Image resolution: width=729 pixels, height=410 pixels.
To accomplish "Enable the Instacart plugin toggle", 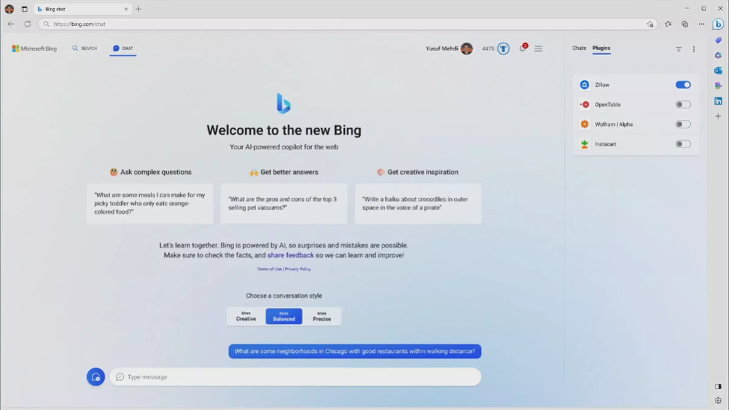I will pyautogui.click(x=683, y=144).
